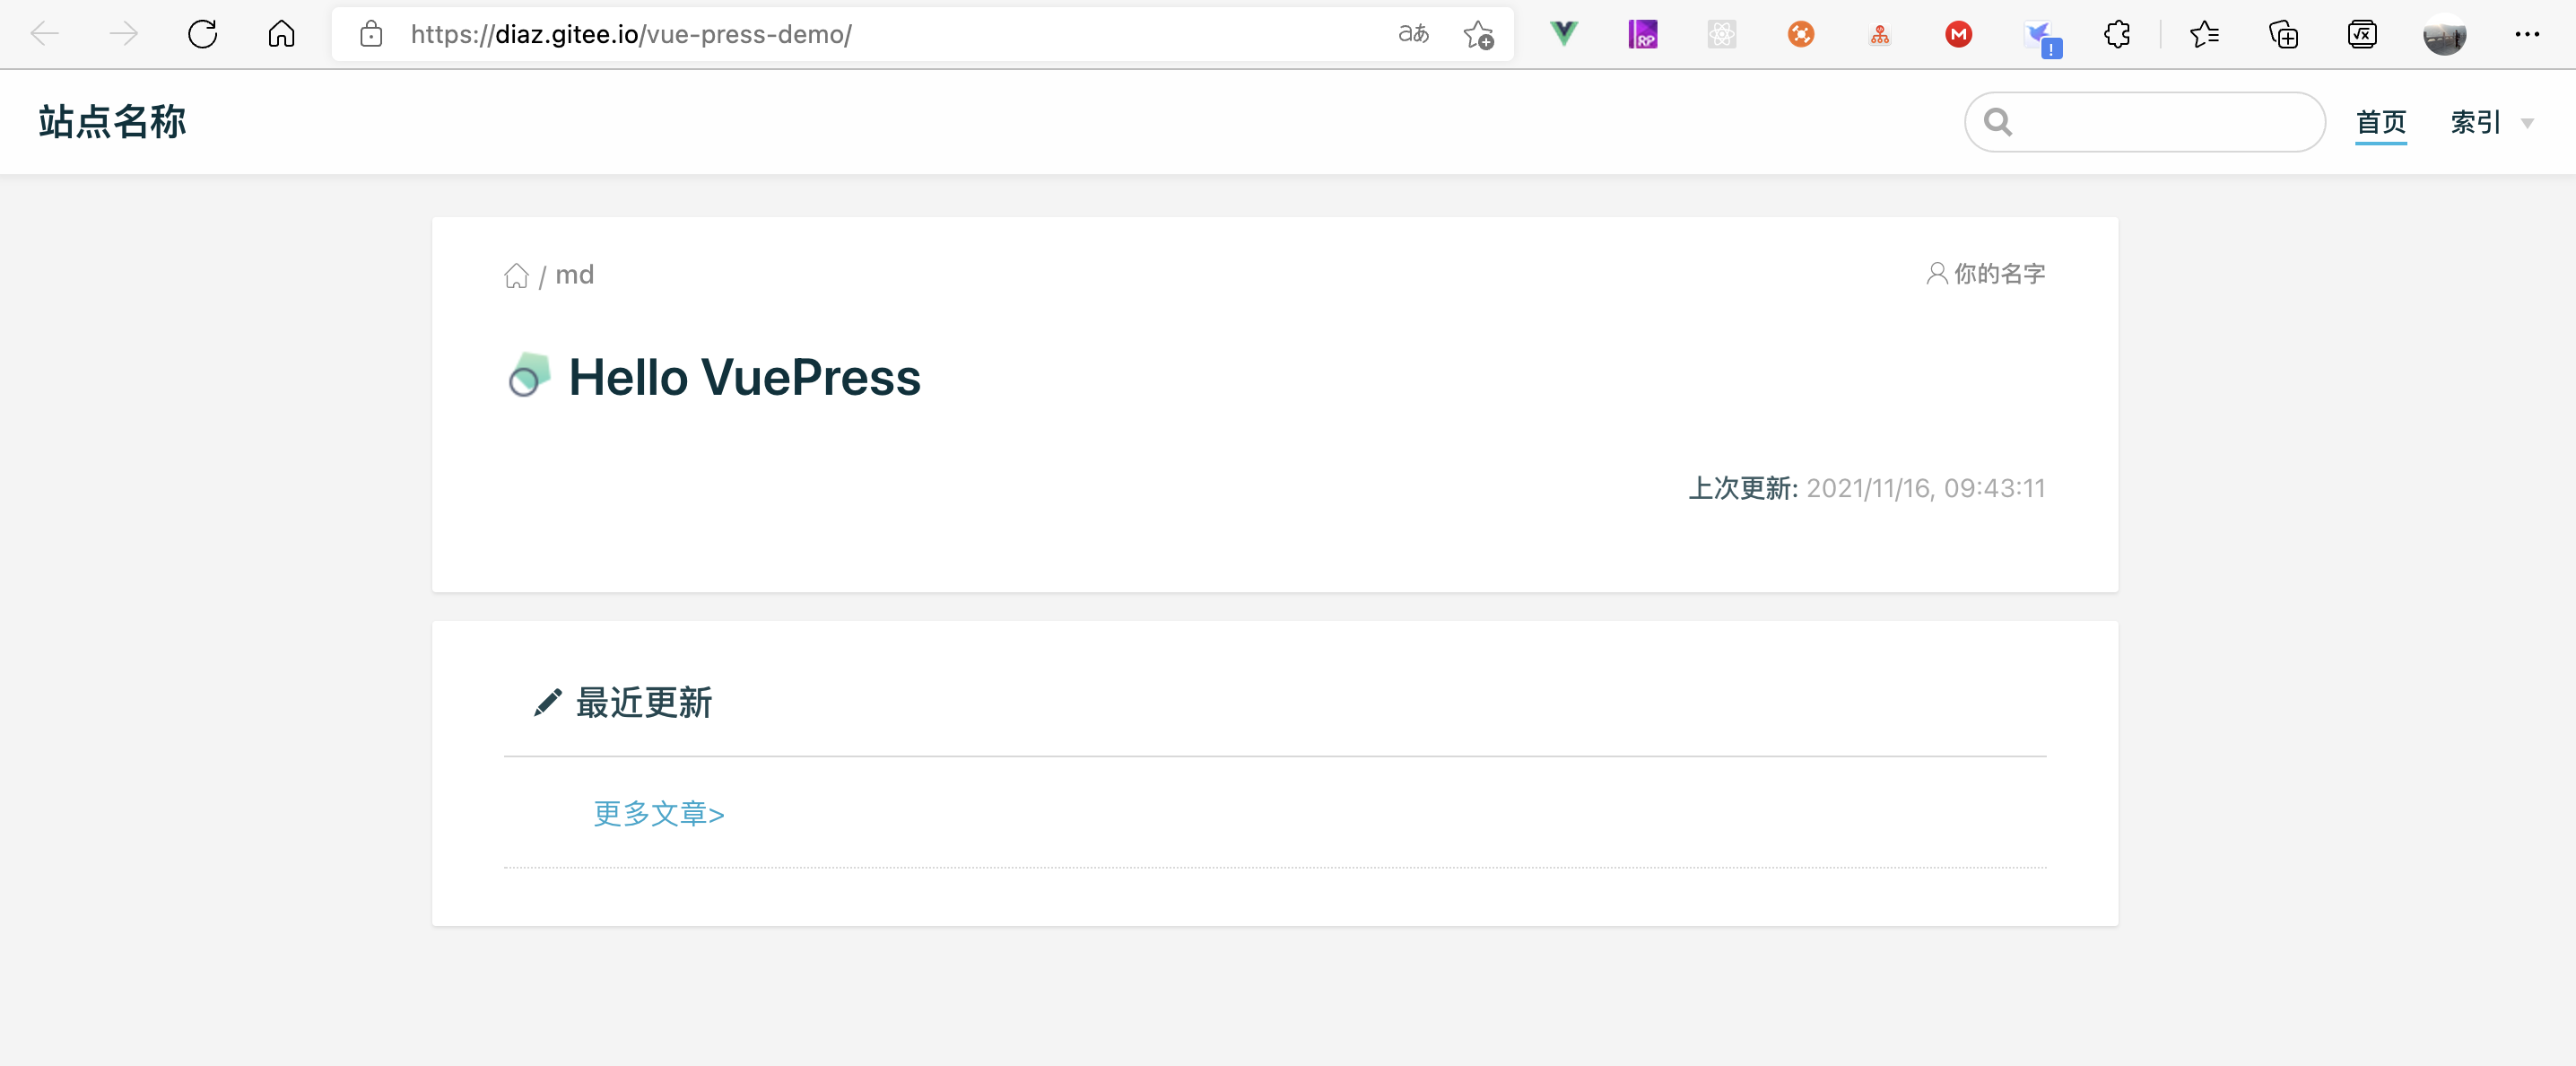View site info lock icon
2576x1066 pixels.
[x=371, y=34]
